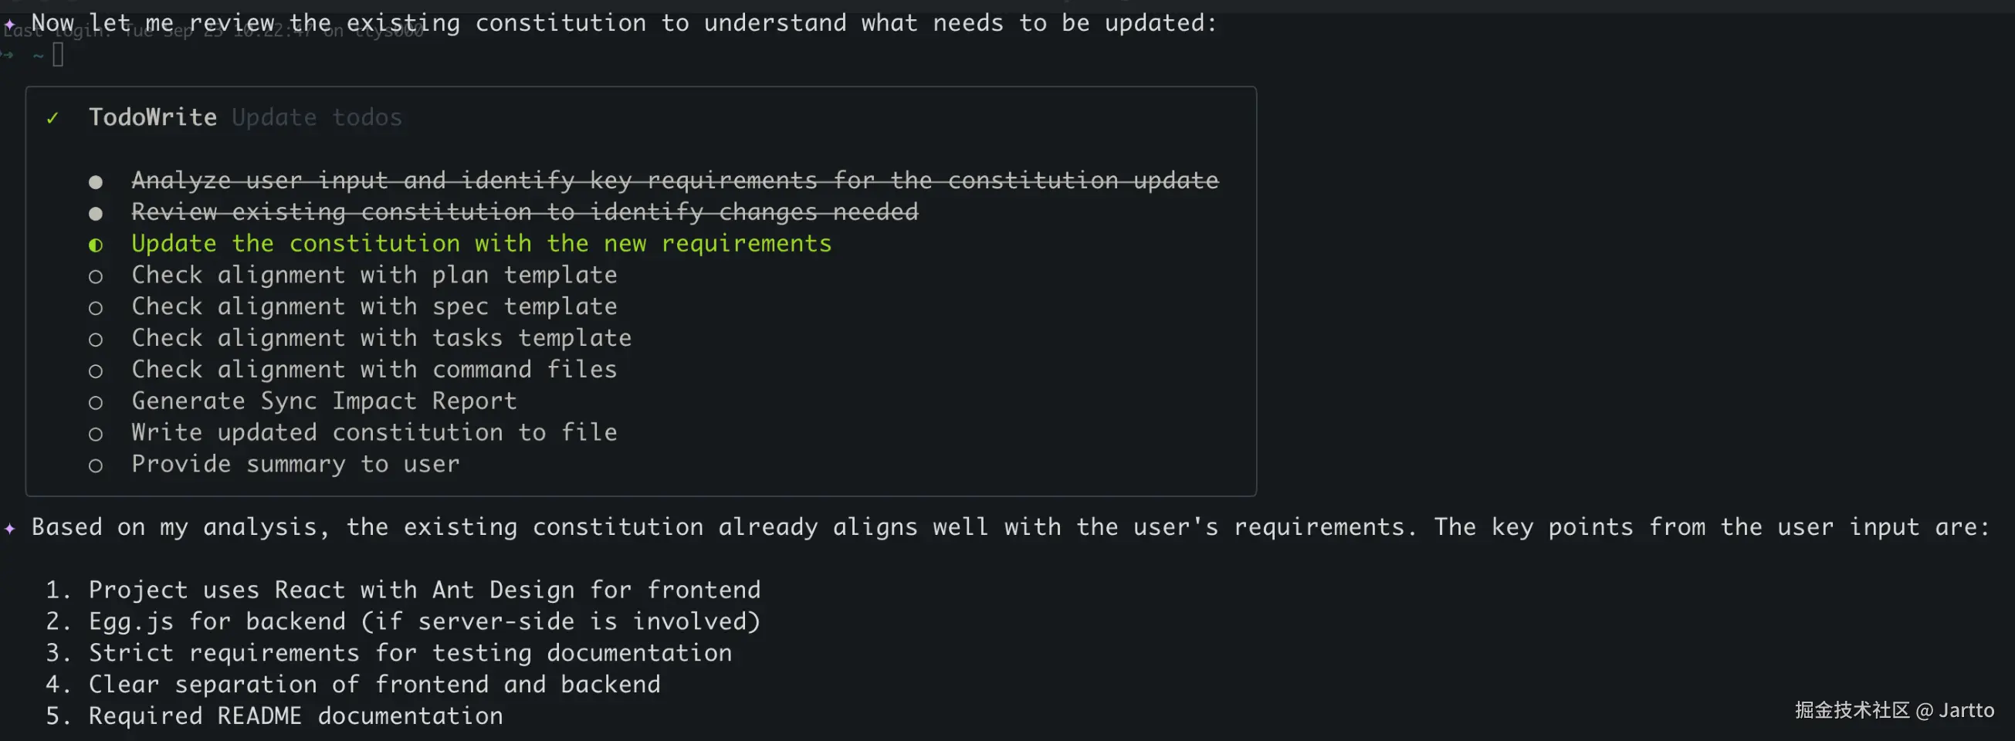
Task: Select the "Generate Sync Impact Report" todo text
Action: 323,401
